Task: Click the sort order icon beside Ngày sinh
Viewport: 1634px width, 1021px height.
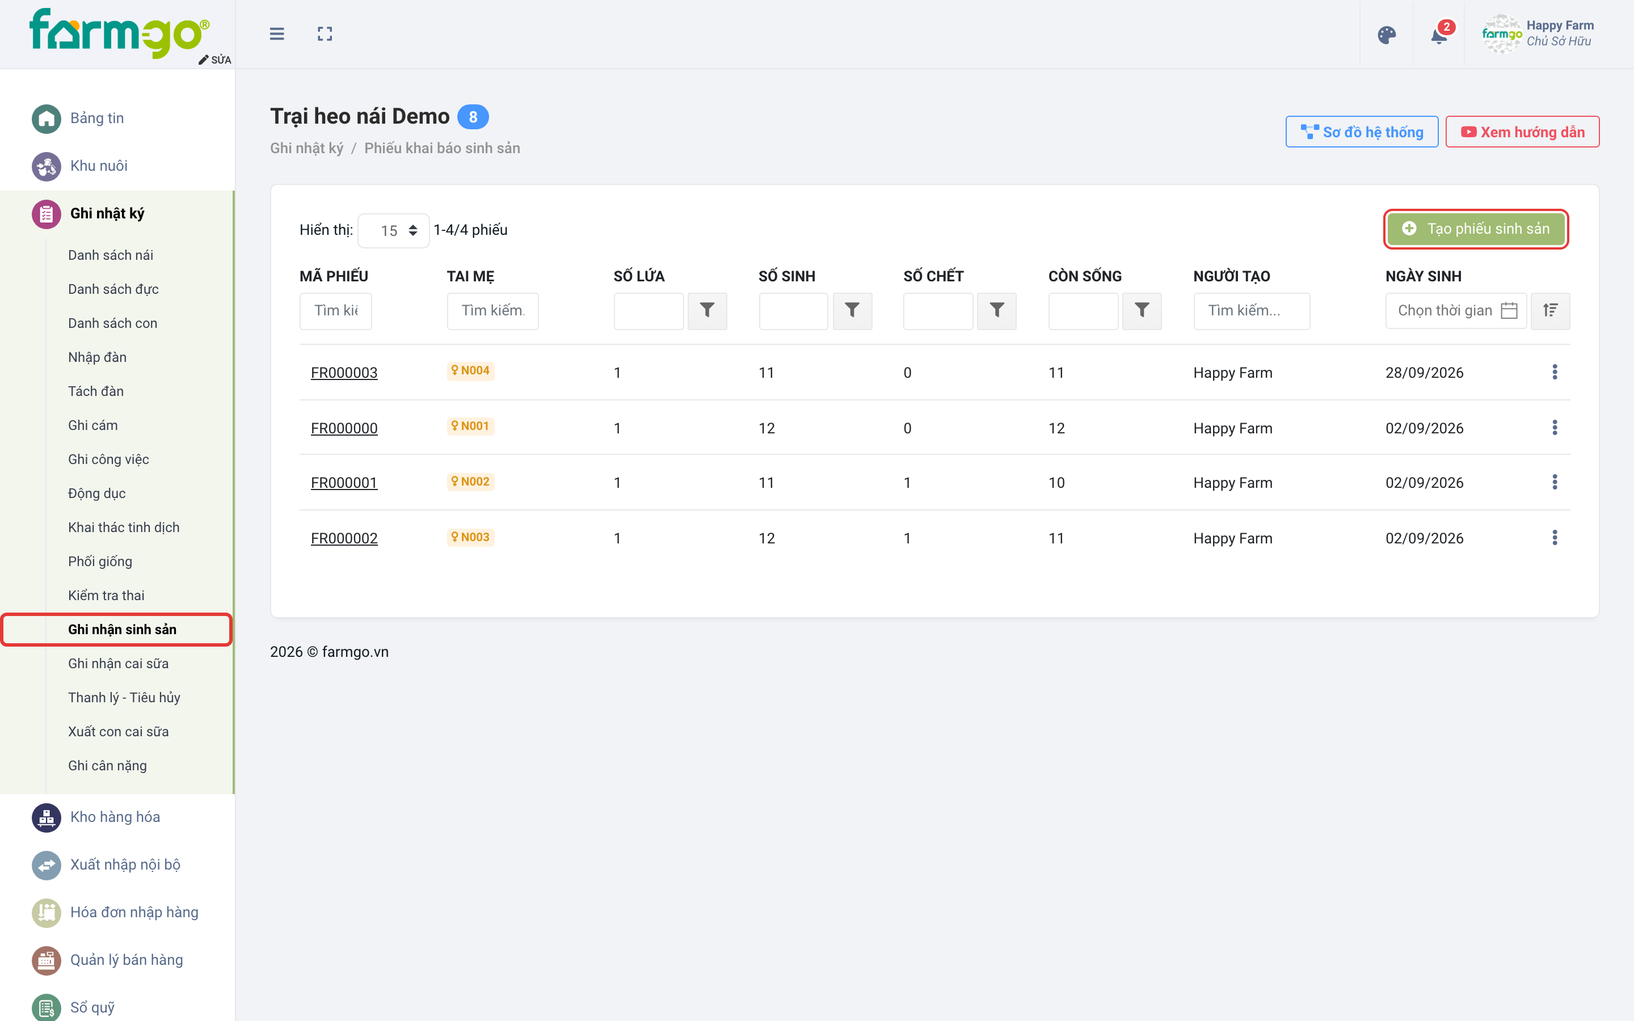Action: point(1550,311)
